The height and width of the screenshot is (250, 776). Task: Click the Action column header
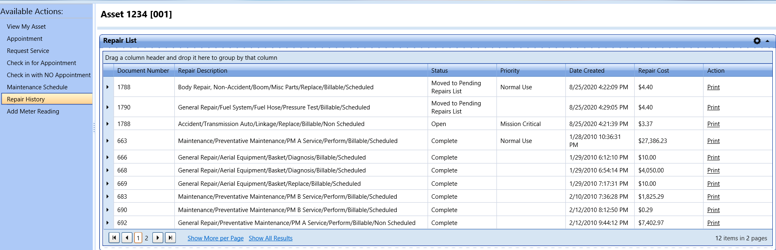tap(738, 70)
